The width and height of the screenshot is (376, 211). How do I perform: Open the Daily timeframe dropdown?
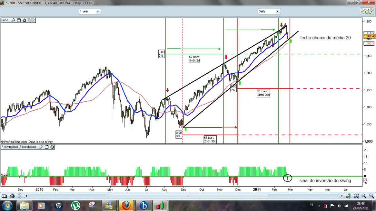pos(269,11)
